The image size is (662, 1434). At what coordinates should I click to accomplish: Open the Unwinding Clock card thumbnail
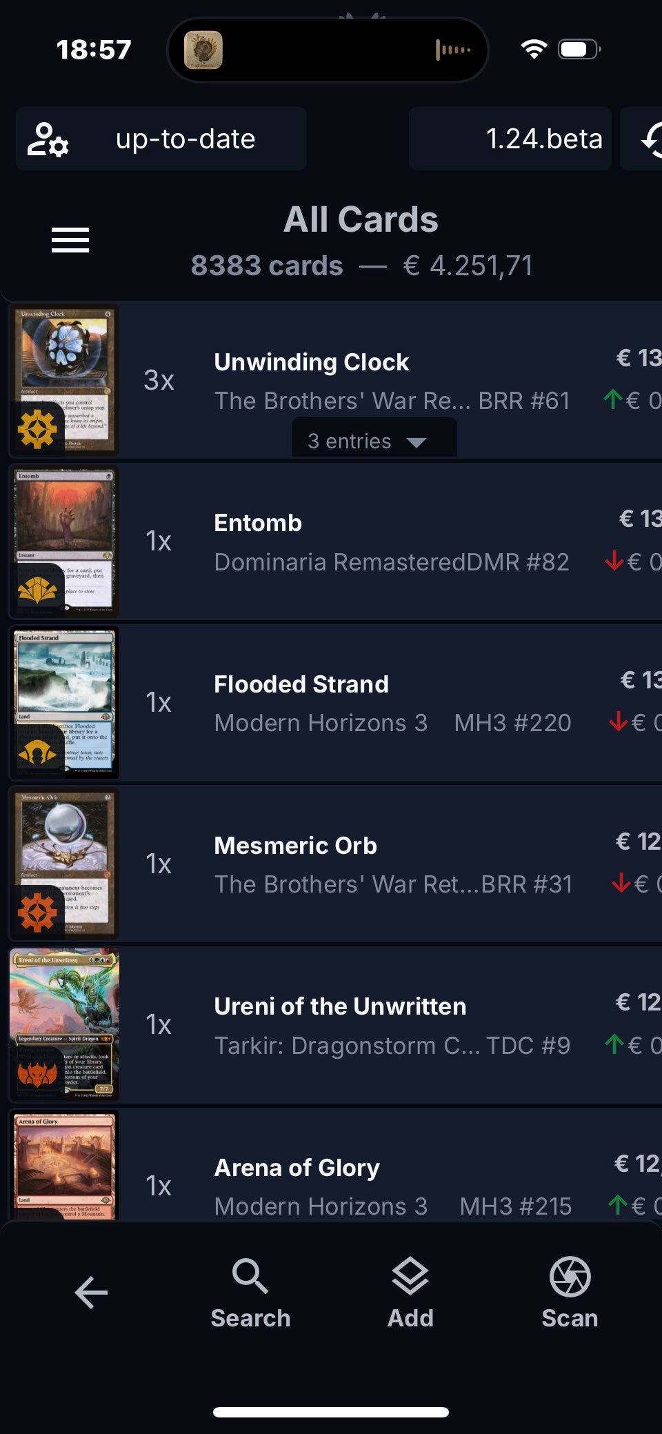(x=64, y=380)
